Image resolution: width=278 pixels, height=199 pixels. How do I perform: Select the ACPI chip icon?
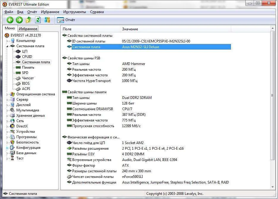18,89
